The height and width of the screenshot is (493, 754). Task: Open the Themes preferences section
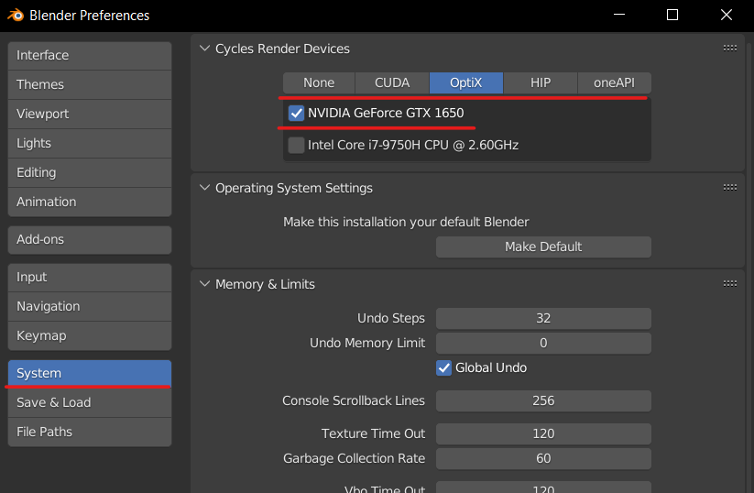point(90,84)
